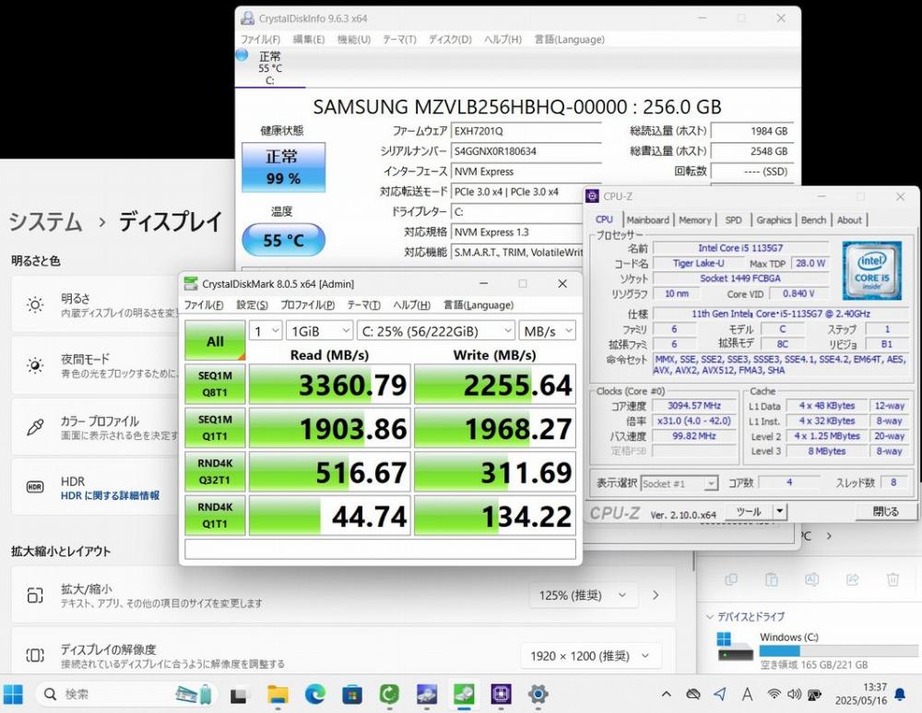Open the green refresh app on the taskbar

tap(389, 695)
